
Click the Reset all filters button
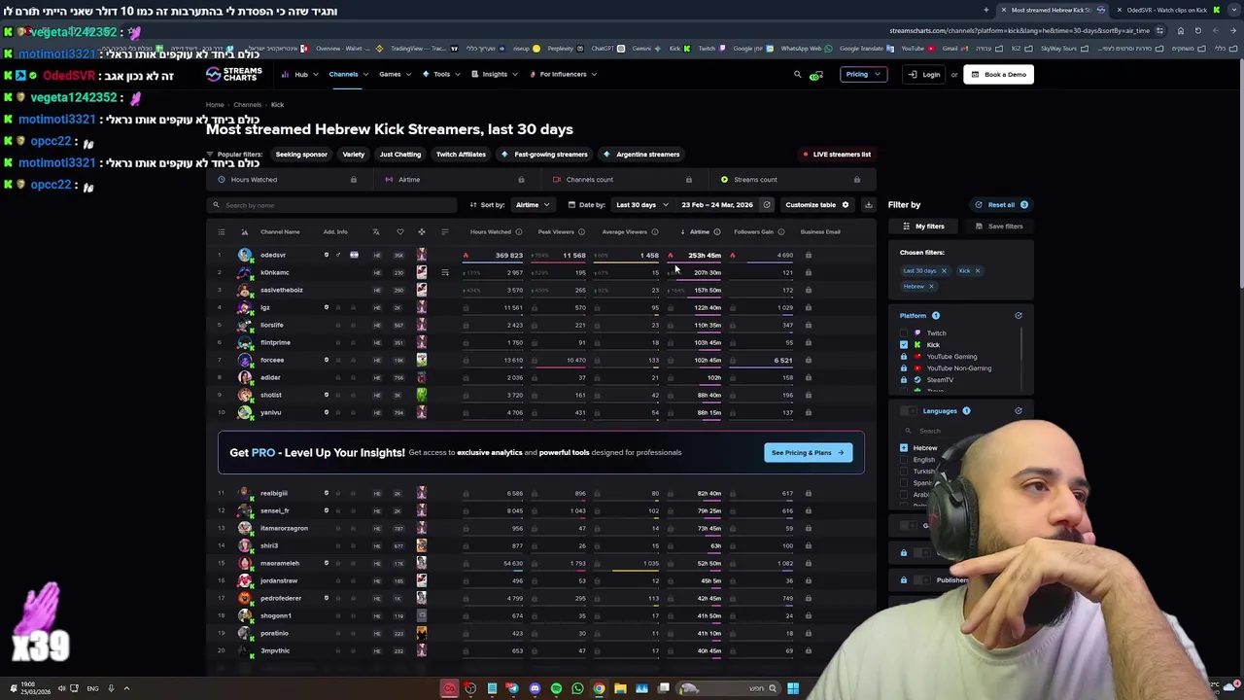coord(1001,205)
